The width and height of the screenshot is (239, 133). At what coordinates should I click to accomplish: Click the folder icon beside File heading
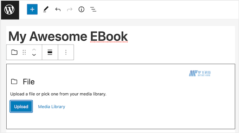click(x=14, y=81)
